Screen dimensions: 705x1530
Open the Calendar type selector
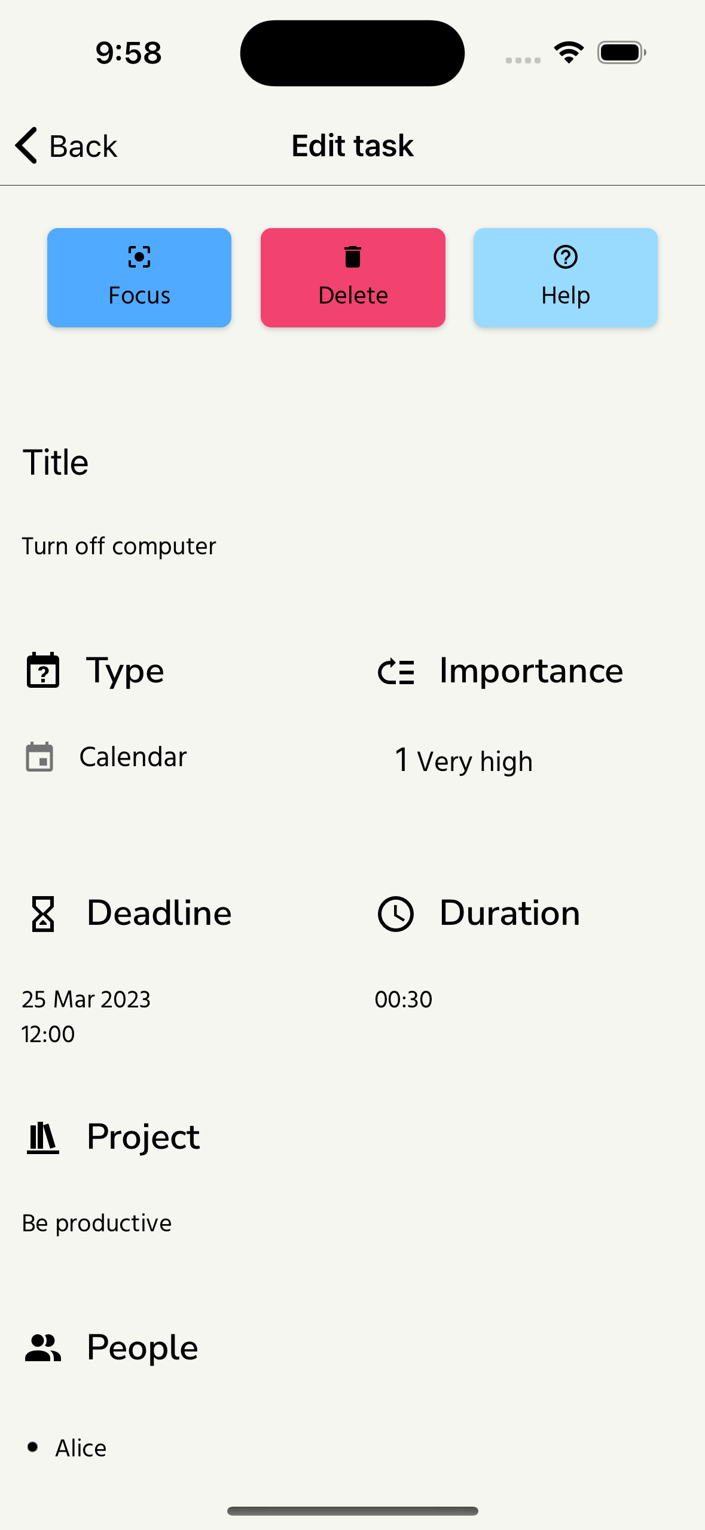click(133, 757)
